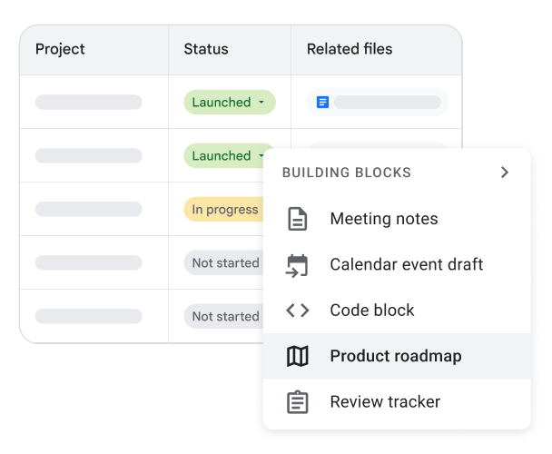Image resolution: width=552 pixels, height=454 pixels.
Task: Choose Calendar event draft menu item
Action: [x=406, y=265]
